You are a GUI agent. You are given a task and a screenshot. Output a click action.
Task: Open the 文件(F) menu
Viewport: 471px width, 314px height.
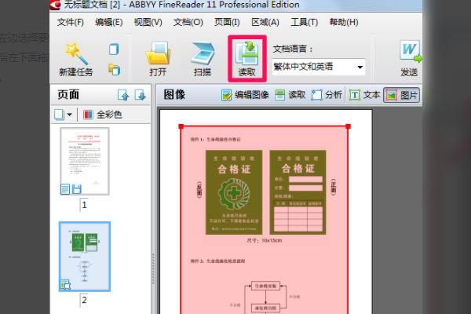pyautogui.click(x=71, y=22)
